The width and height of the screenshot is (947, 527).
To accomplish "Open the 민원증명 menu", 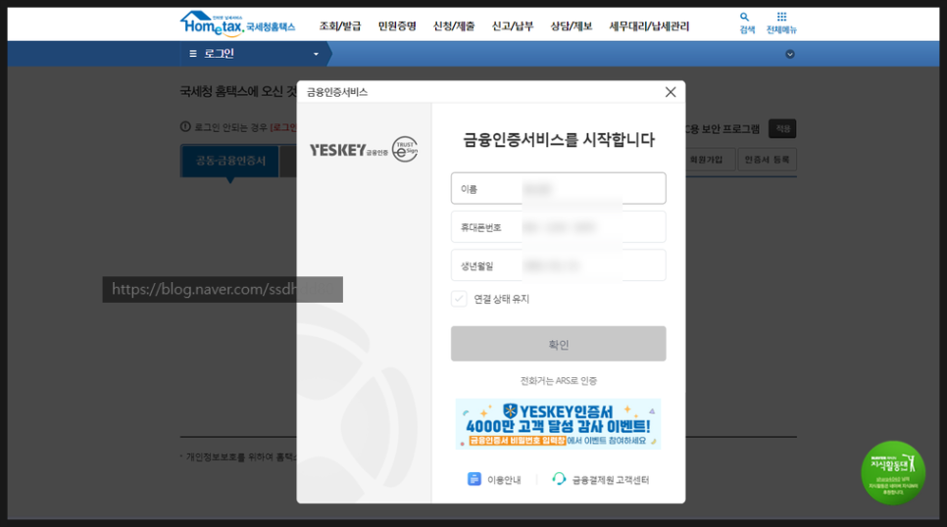I will tap(397, 25).
